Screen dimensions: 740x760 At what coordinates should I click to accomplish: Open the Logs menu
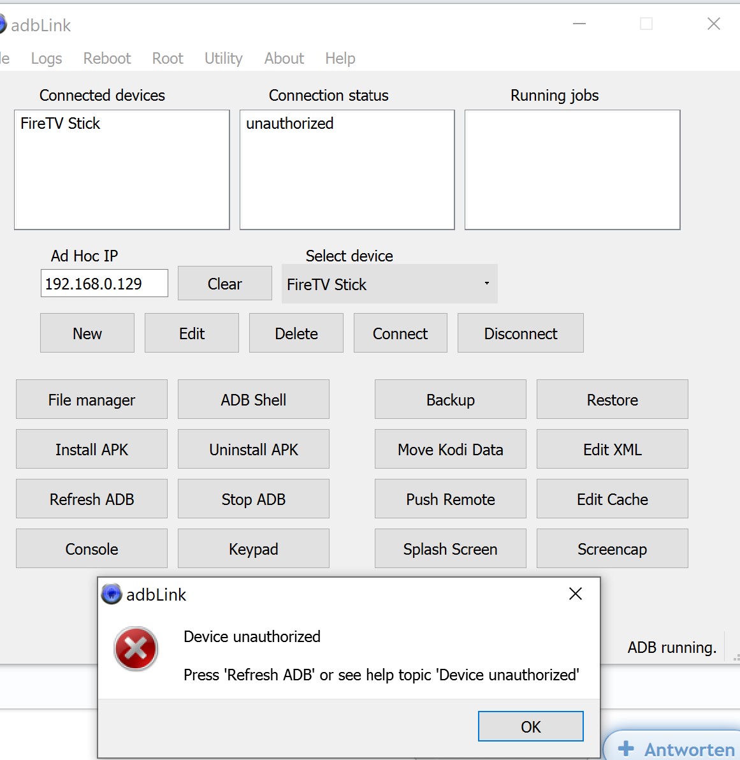[x=47, y=58]
